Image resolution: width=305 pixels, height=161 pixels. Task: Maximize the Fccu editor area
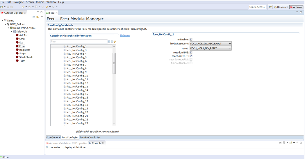(x=301, y=12)
